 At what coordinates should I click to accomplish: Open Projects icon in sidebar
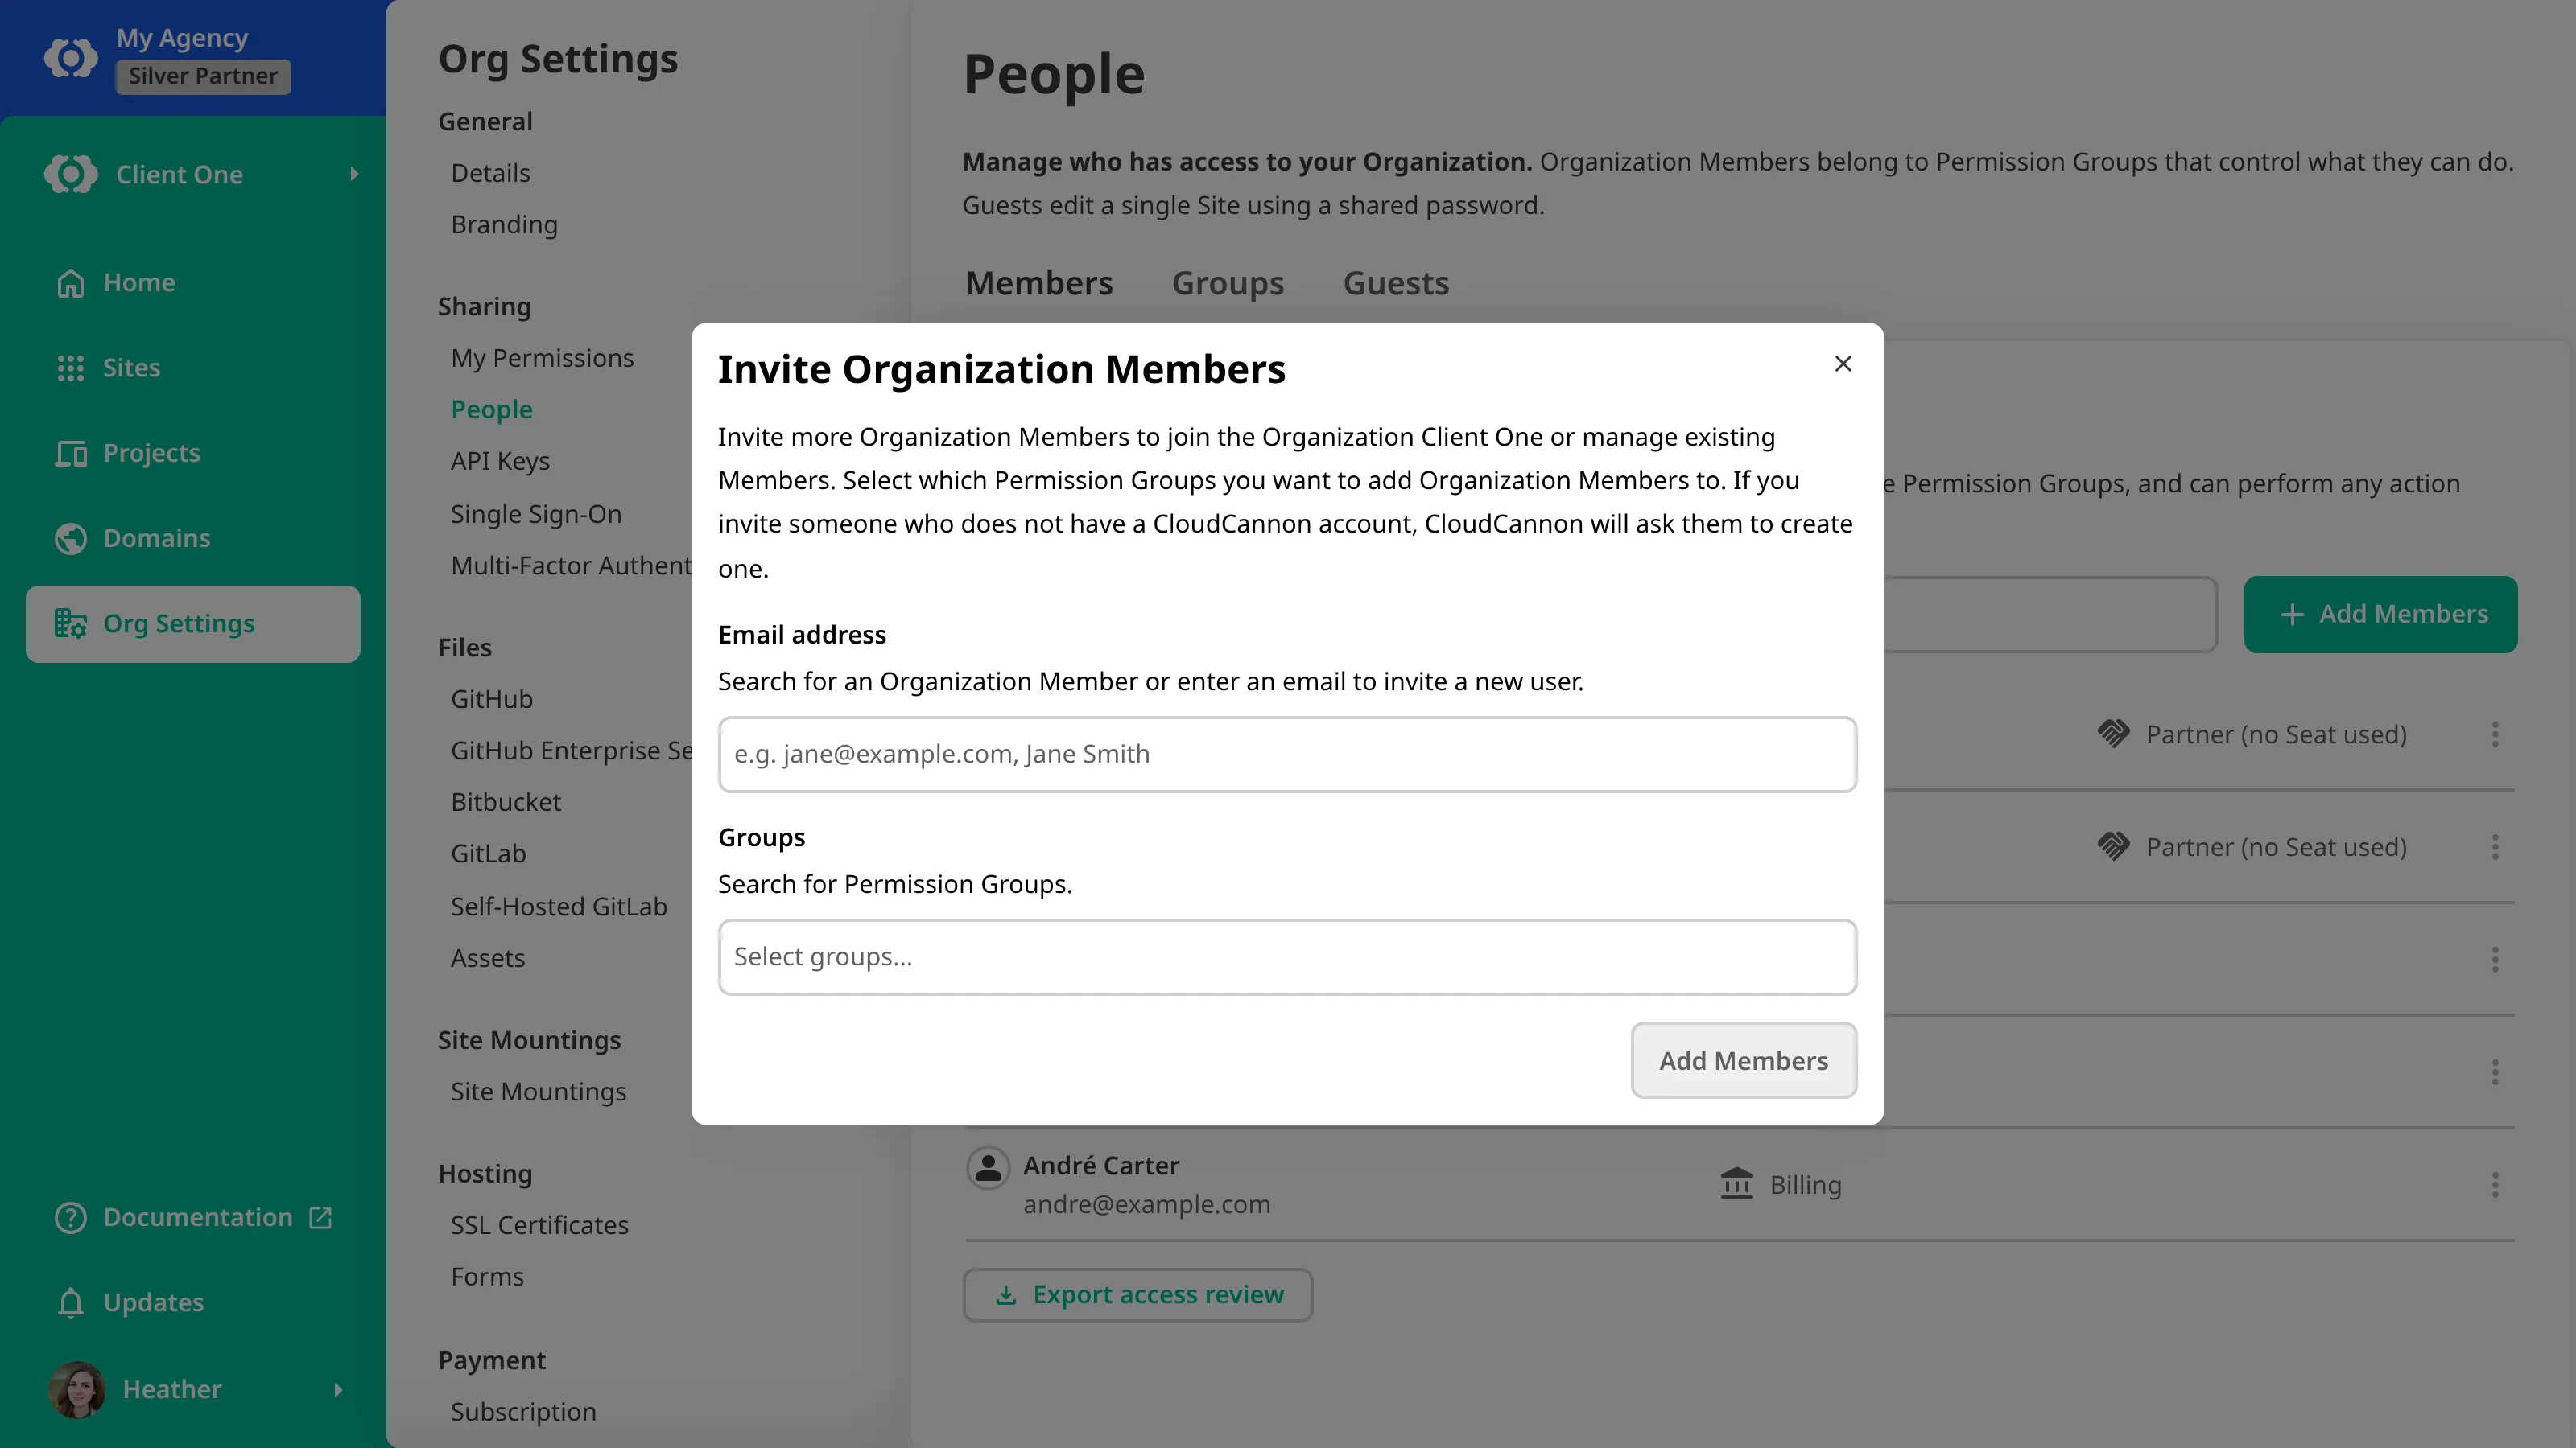70,454
